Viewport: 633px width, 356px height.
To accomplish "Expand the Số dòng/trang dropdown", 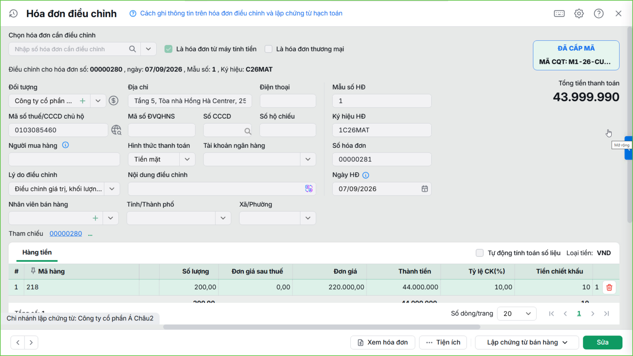I will pos(517,313).
